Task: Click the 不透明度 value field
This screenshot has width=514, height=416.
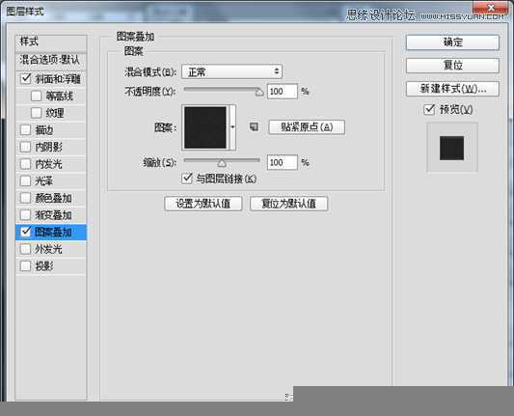Action: 283,91
